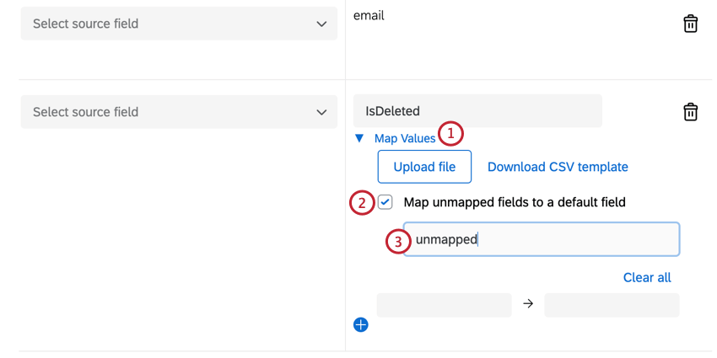Open source field dropdown for IsDeleted row
Screen dimensions: 717x358
pos(179,112)
